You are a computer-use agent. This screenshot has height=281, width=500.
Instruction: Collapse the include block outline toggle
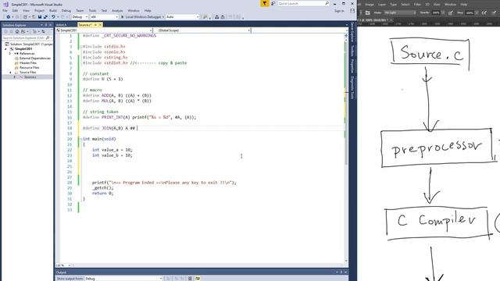tap(81, 47)
